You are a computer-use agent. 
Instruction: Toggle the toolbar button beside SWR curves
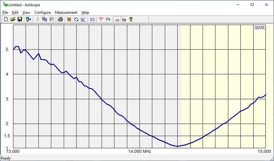[x=124, y=20]
